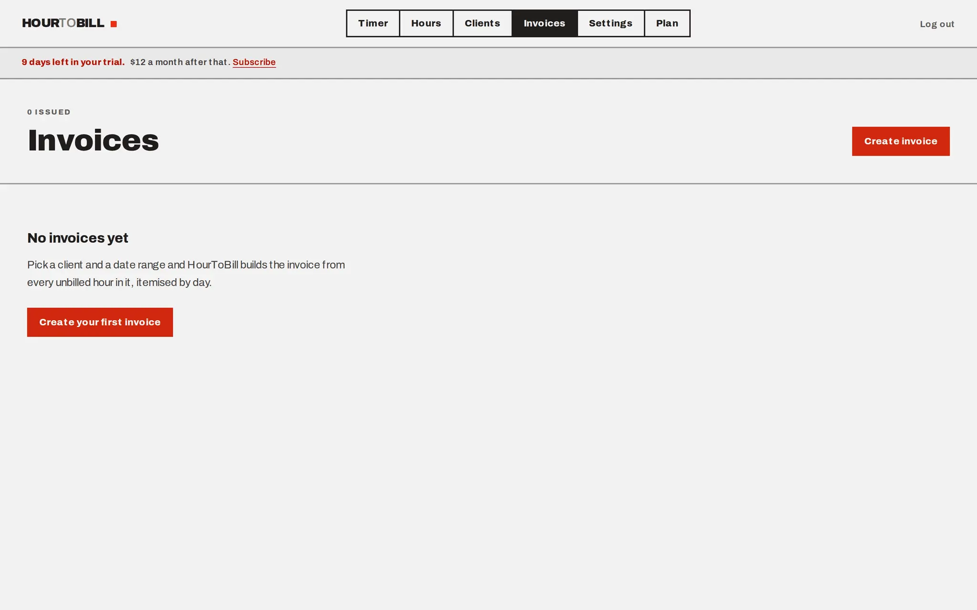Click the Create invoice button
Image resolution: width=977 pixels, height=610 pixels.
point(901,141)
